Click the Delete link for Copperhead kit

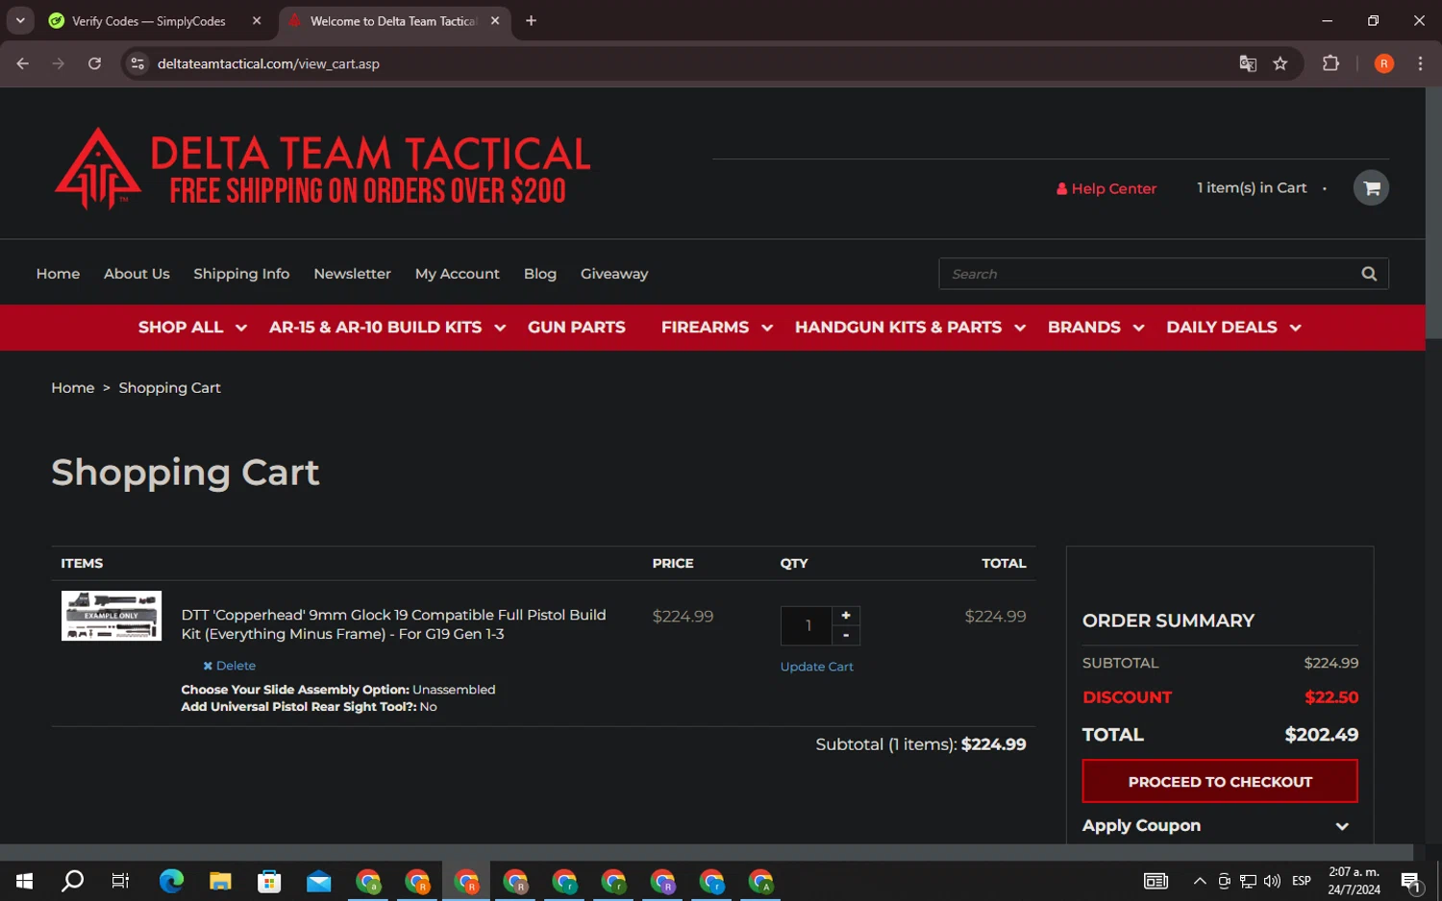230,666
